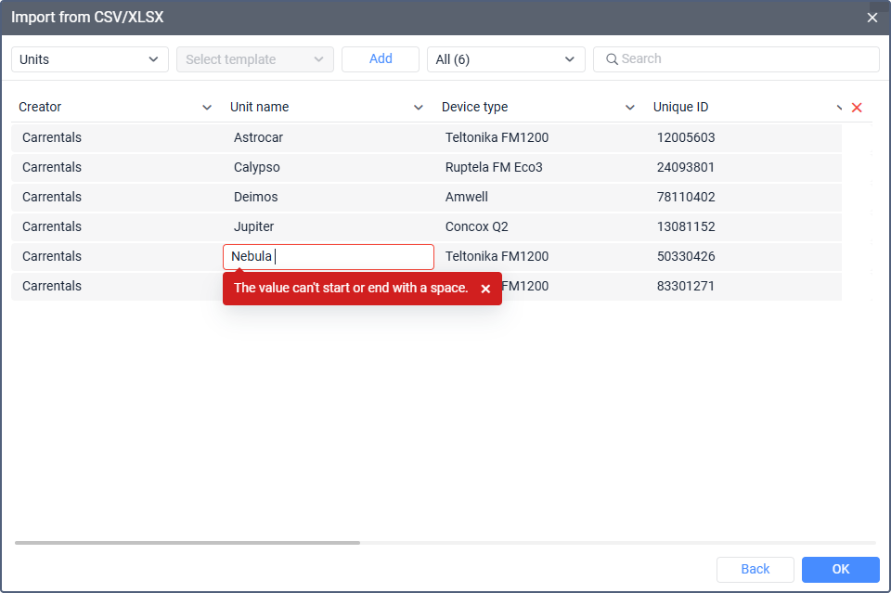Viewport: 891px width, 593px height.
Task: Click inside the Search field
Action: (742, 59)
